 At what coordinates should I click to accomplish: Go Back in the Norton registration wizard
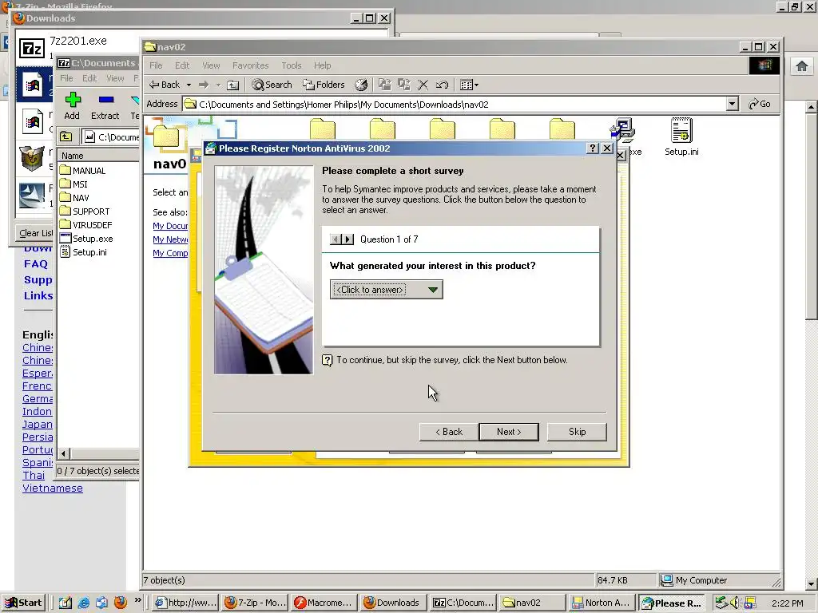click(x=449, y=432)
